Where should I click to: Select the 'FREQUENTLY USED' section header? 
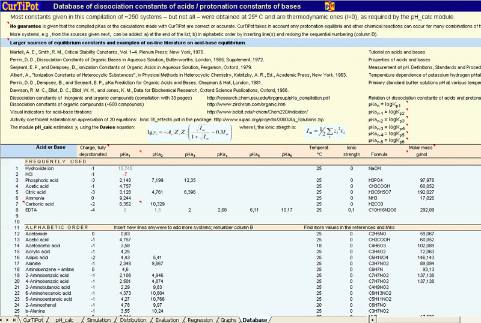tap(56, 161)
